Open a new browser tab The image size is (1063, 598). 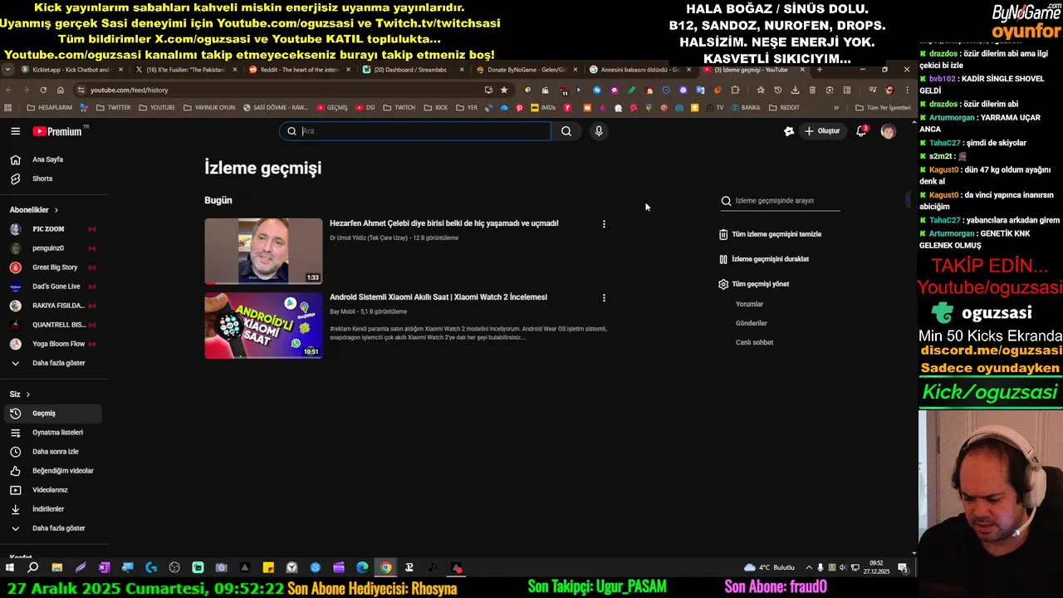tap(820, 70)
